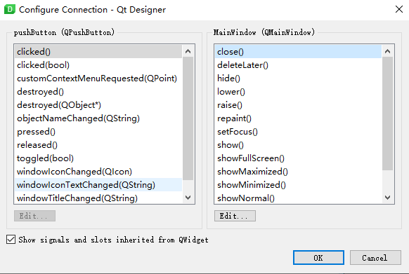Confirm the connection with OK
Screen dimensions: 409x274
click(318, 258)
